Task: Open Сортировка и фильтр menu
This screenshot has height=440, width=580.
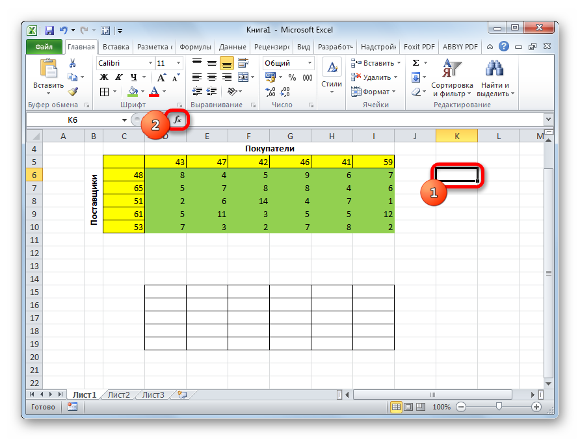Action: pos(452,78)
